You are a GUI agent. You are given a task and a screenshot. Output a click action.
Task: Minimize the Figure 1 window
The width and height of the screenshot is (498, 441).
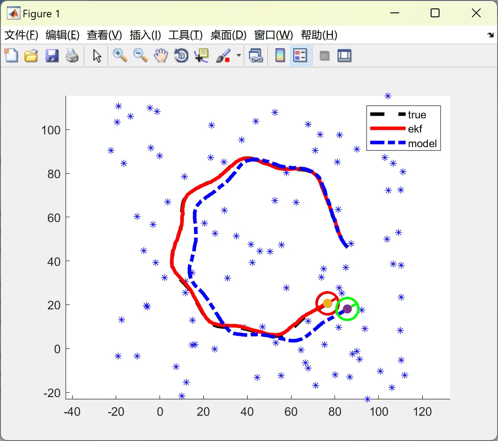pos(394,13)
